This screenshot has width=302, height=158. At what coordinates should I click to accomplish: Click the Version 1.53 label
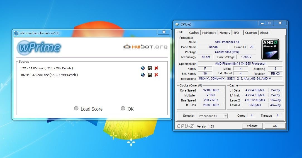click(x=206, y=126)
